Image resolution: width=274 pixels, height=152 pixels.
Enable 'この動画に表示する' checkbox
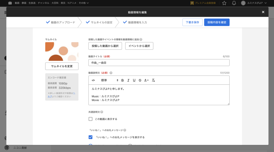point(90,119)
